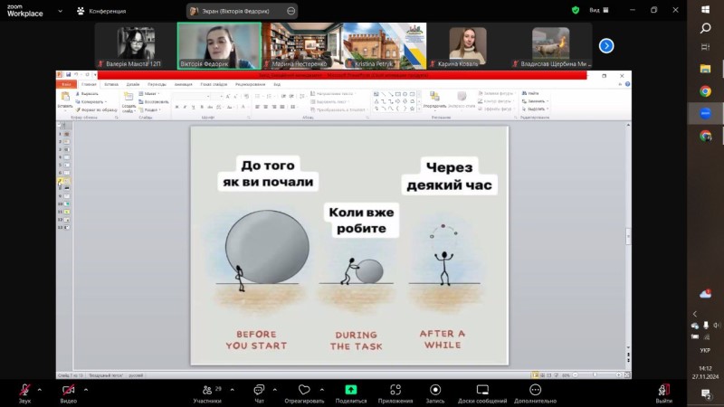Image resolution: width=724 pixels, height=407 pixels.
Task: Show next participants with the blue arrow
Action: click(606, 46)
